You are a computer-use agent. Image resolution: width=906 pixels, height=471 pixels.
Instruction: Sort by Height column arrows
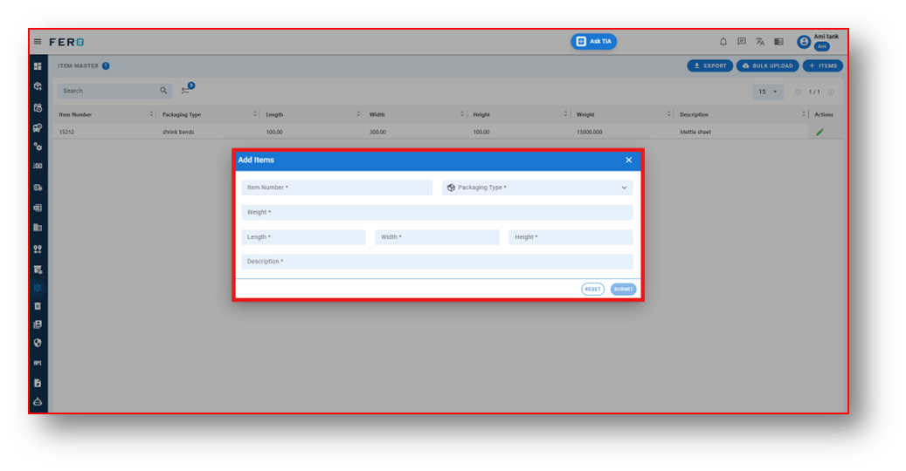pos(565,114)
